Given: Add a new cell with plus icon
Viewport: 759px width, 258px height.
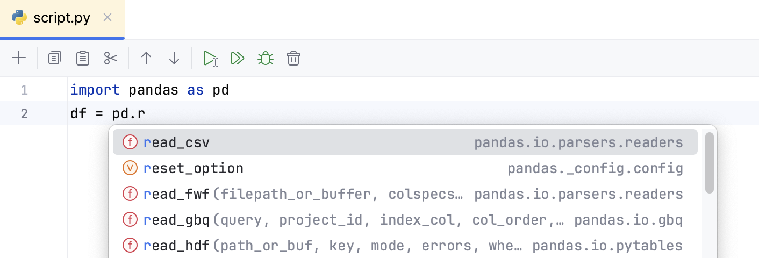Looking at the screenshot, I should coord(19,58).
